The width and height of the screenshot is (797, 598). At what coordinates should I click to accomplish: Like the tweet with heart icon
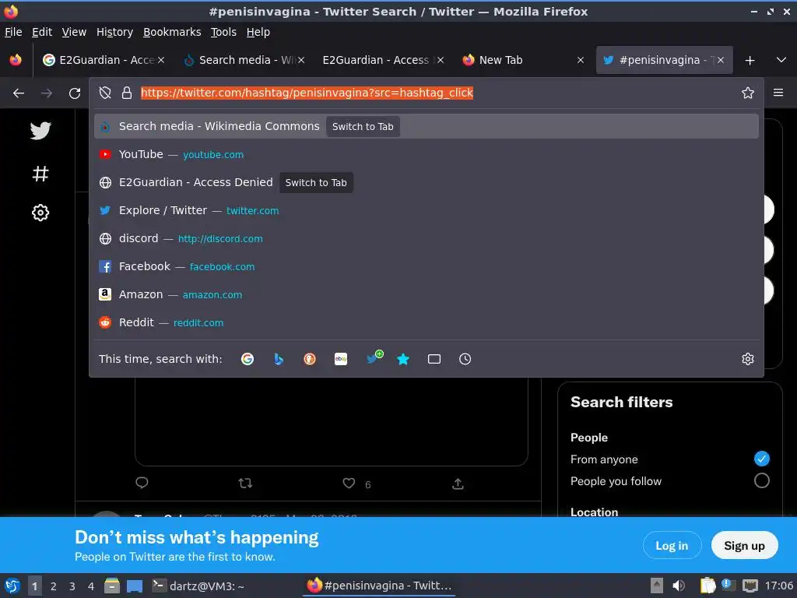tap(349, 483)
